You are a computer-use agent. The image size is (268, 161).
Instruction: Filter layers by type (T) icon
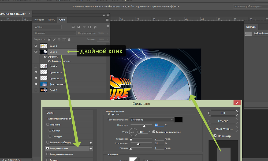tap(84, 27)
